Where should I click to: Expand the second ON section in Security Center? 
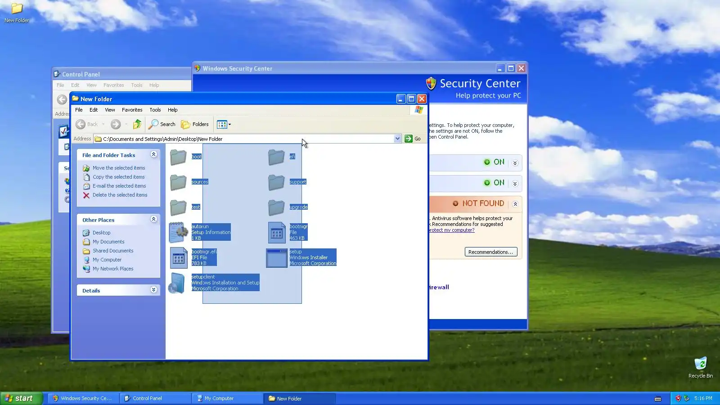[515, 184]
